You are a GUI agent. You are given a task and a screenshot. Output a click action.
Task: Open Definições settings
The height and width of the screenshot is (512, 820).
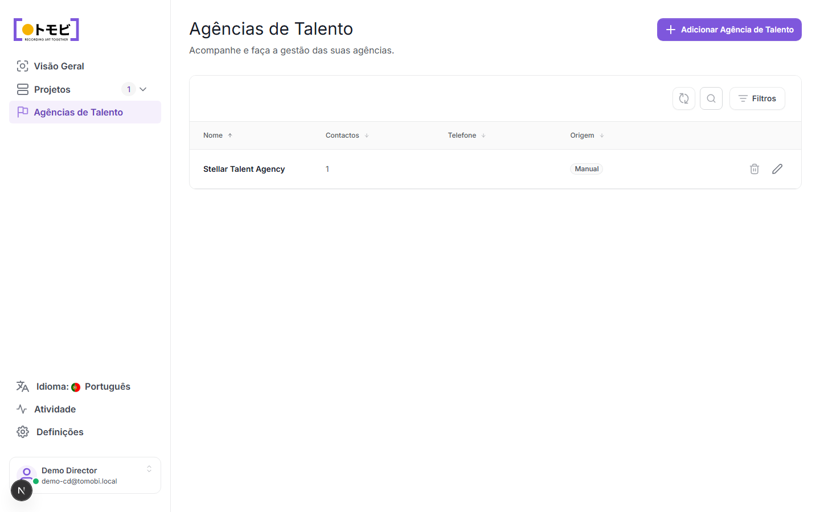tap(85, 432)
